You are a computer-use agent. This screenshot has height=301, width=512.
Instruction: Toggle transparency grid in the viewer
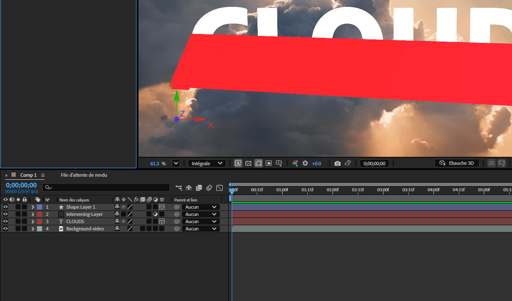[248, 163]
